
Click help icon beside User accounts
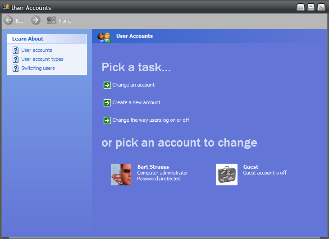pos(16,50)
